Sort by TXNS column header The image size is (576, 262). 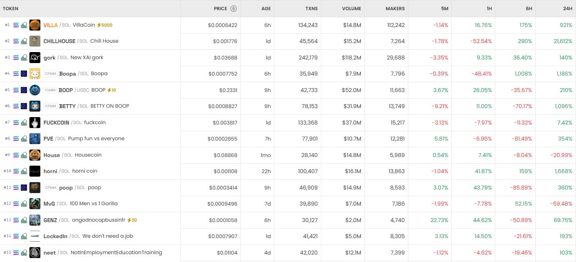click(312, 9)
